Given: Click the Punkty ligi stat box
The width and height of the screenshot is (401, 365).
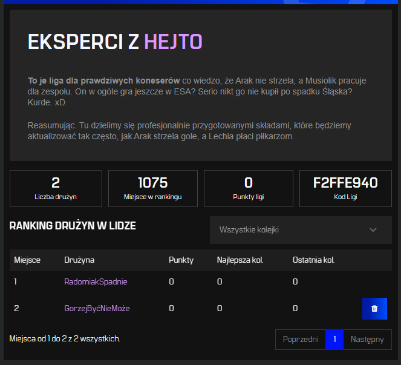Looking at the screenshot, I should click(x=248, y=189).
